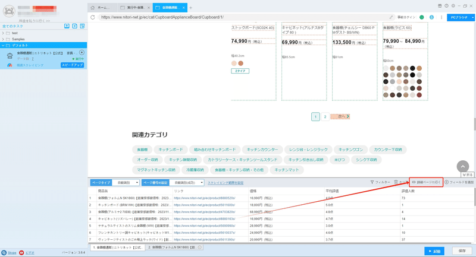Click the フィルター funnel filter control
Screen dimensions: 476x257
point(380,182)
